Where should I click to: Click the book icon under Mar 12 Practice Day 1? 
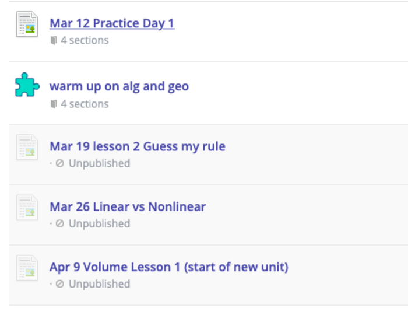[x=54, y=41]
